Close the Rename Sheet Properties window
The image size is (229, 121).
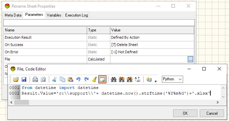point(188,6)
